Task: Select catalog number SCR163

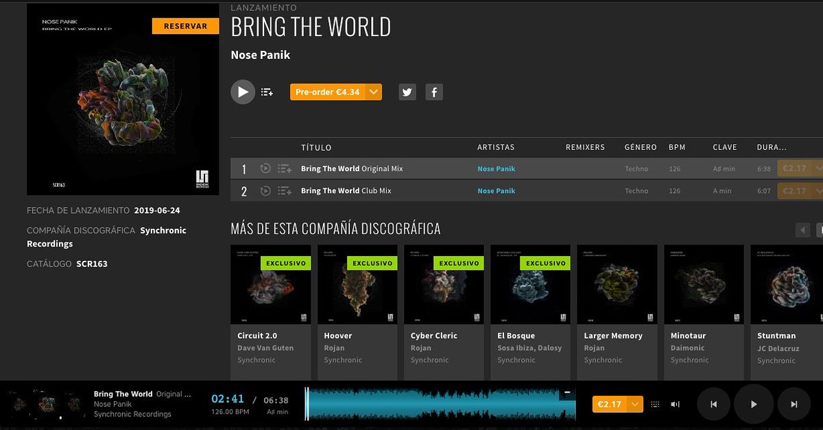Action: pyautogui.click(x=92, y=264)
